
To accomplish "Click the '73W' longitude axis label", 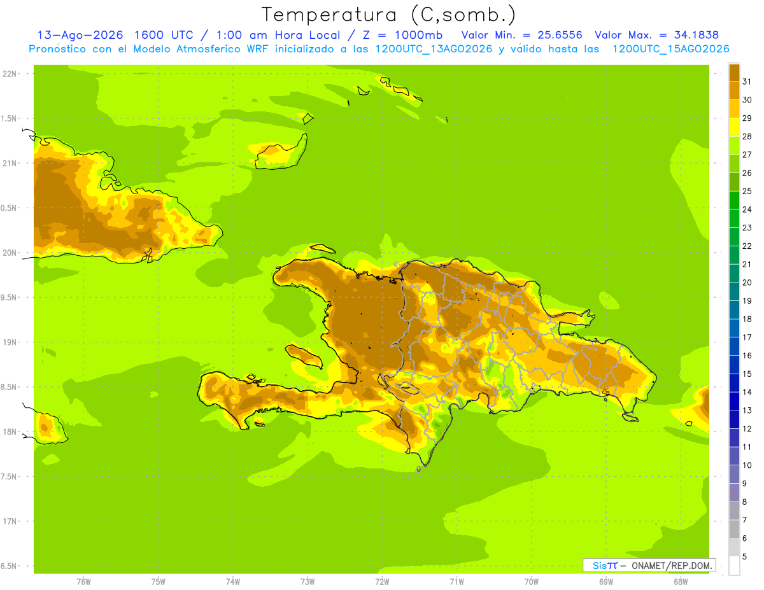I will [x=308, y=582].
